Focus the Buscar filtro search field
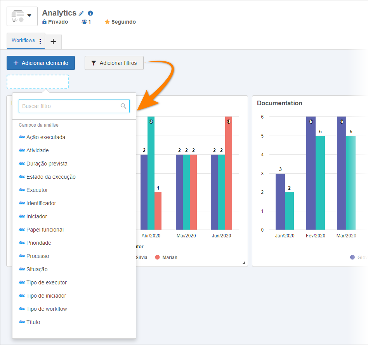This screenshot has height=345, width=368. 74,106
